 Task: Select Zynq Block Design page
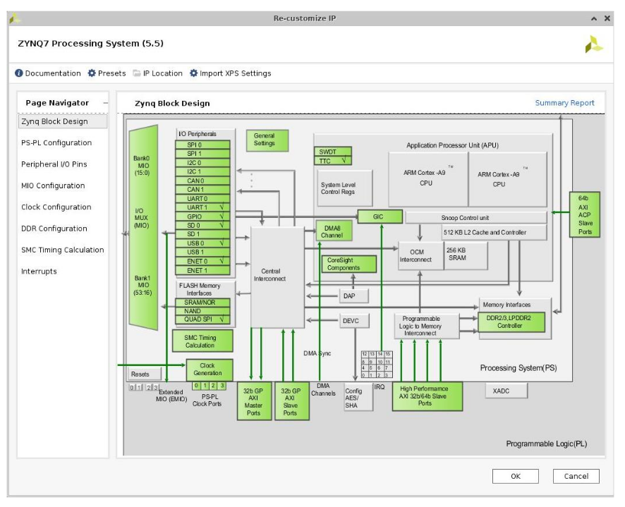click(x=63, y=121)
